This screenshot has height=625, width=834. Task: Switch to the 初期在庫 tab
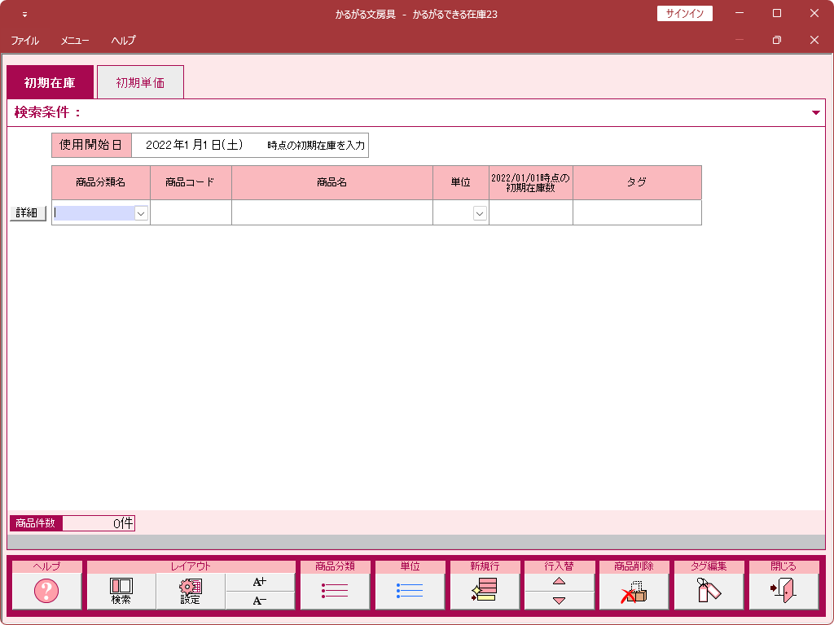point(50,82)
